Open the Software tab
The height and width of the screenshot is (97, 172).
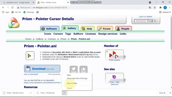(50, 29)
